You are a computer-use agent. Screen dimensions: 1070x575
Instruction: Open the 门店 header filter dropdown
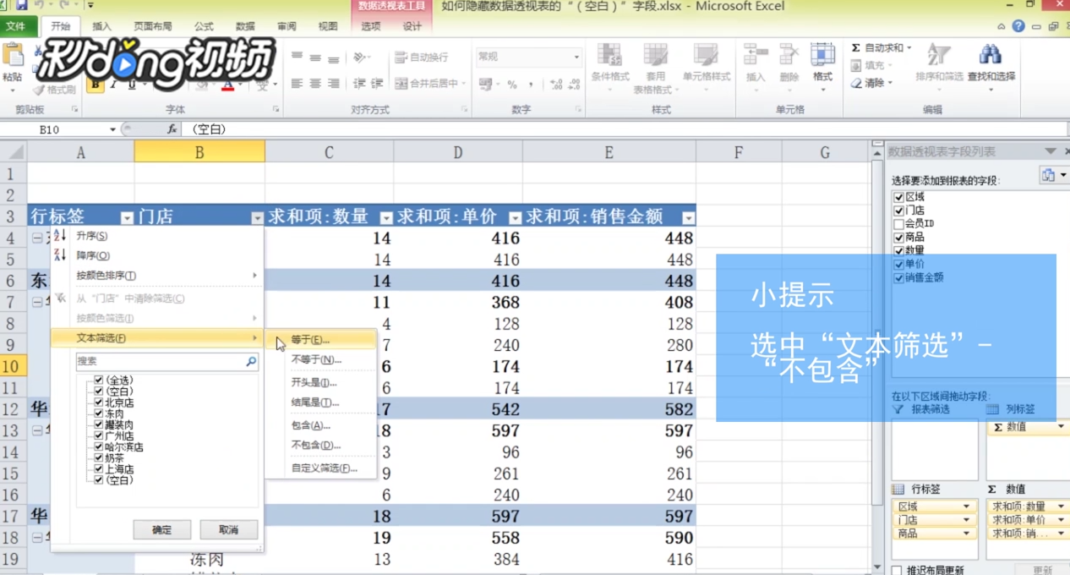257,217
